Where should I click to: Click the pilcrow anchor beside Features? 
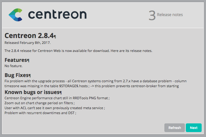coord(28,61)
